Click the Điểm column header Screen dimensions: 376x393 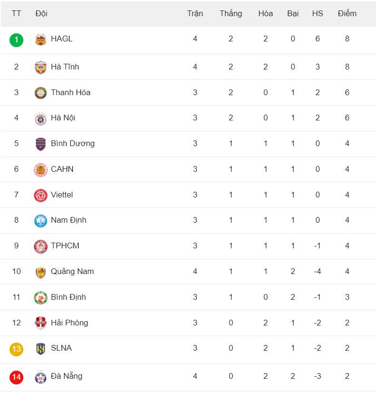coord(347,13)
